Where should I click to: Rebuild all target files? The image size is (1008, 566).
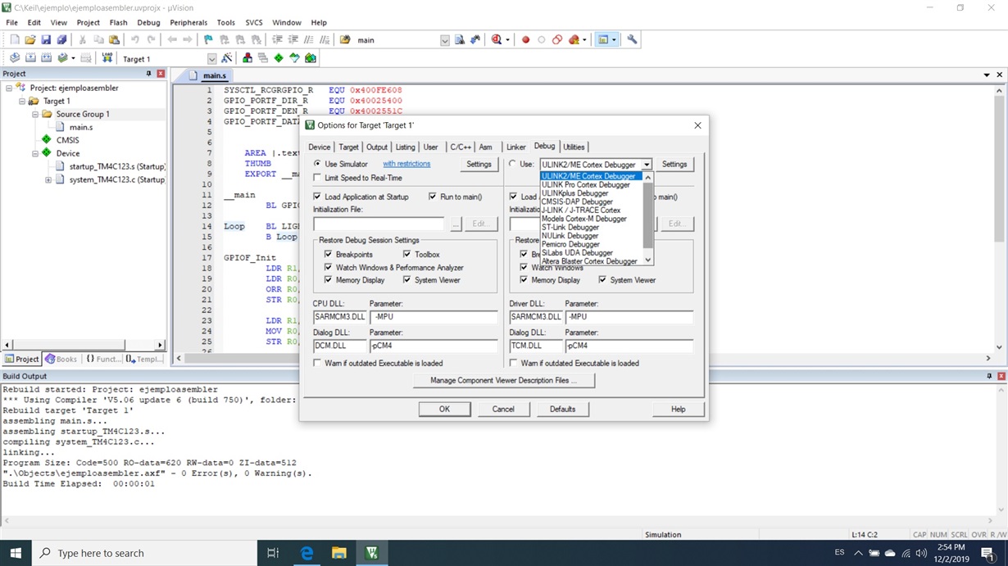[46, 58]
